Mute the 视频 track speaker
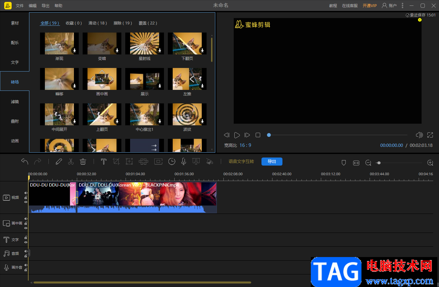The height and width of the screenshot is (287, 439). coord(26,193)
